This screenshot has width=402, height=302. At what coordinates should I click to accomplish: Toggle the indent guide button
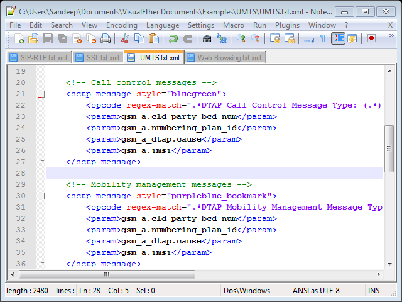coord(338,38)
